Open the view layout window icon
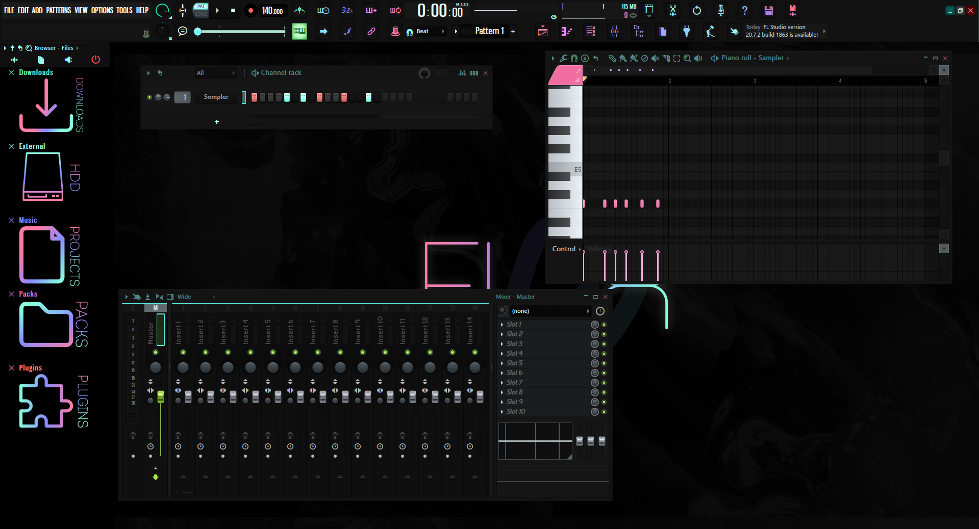The width and height of the screenshot is (979, 529). [x=649, y=9]
